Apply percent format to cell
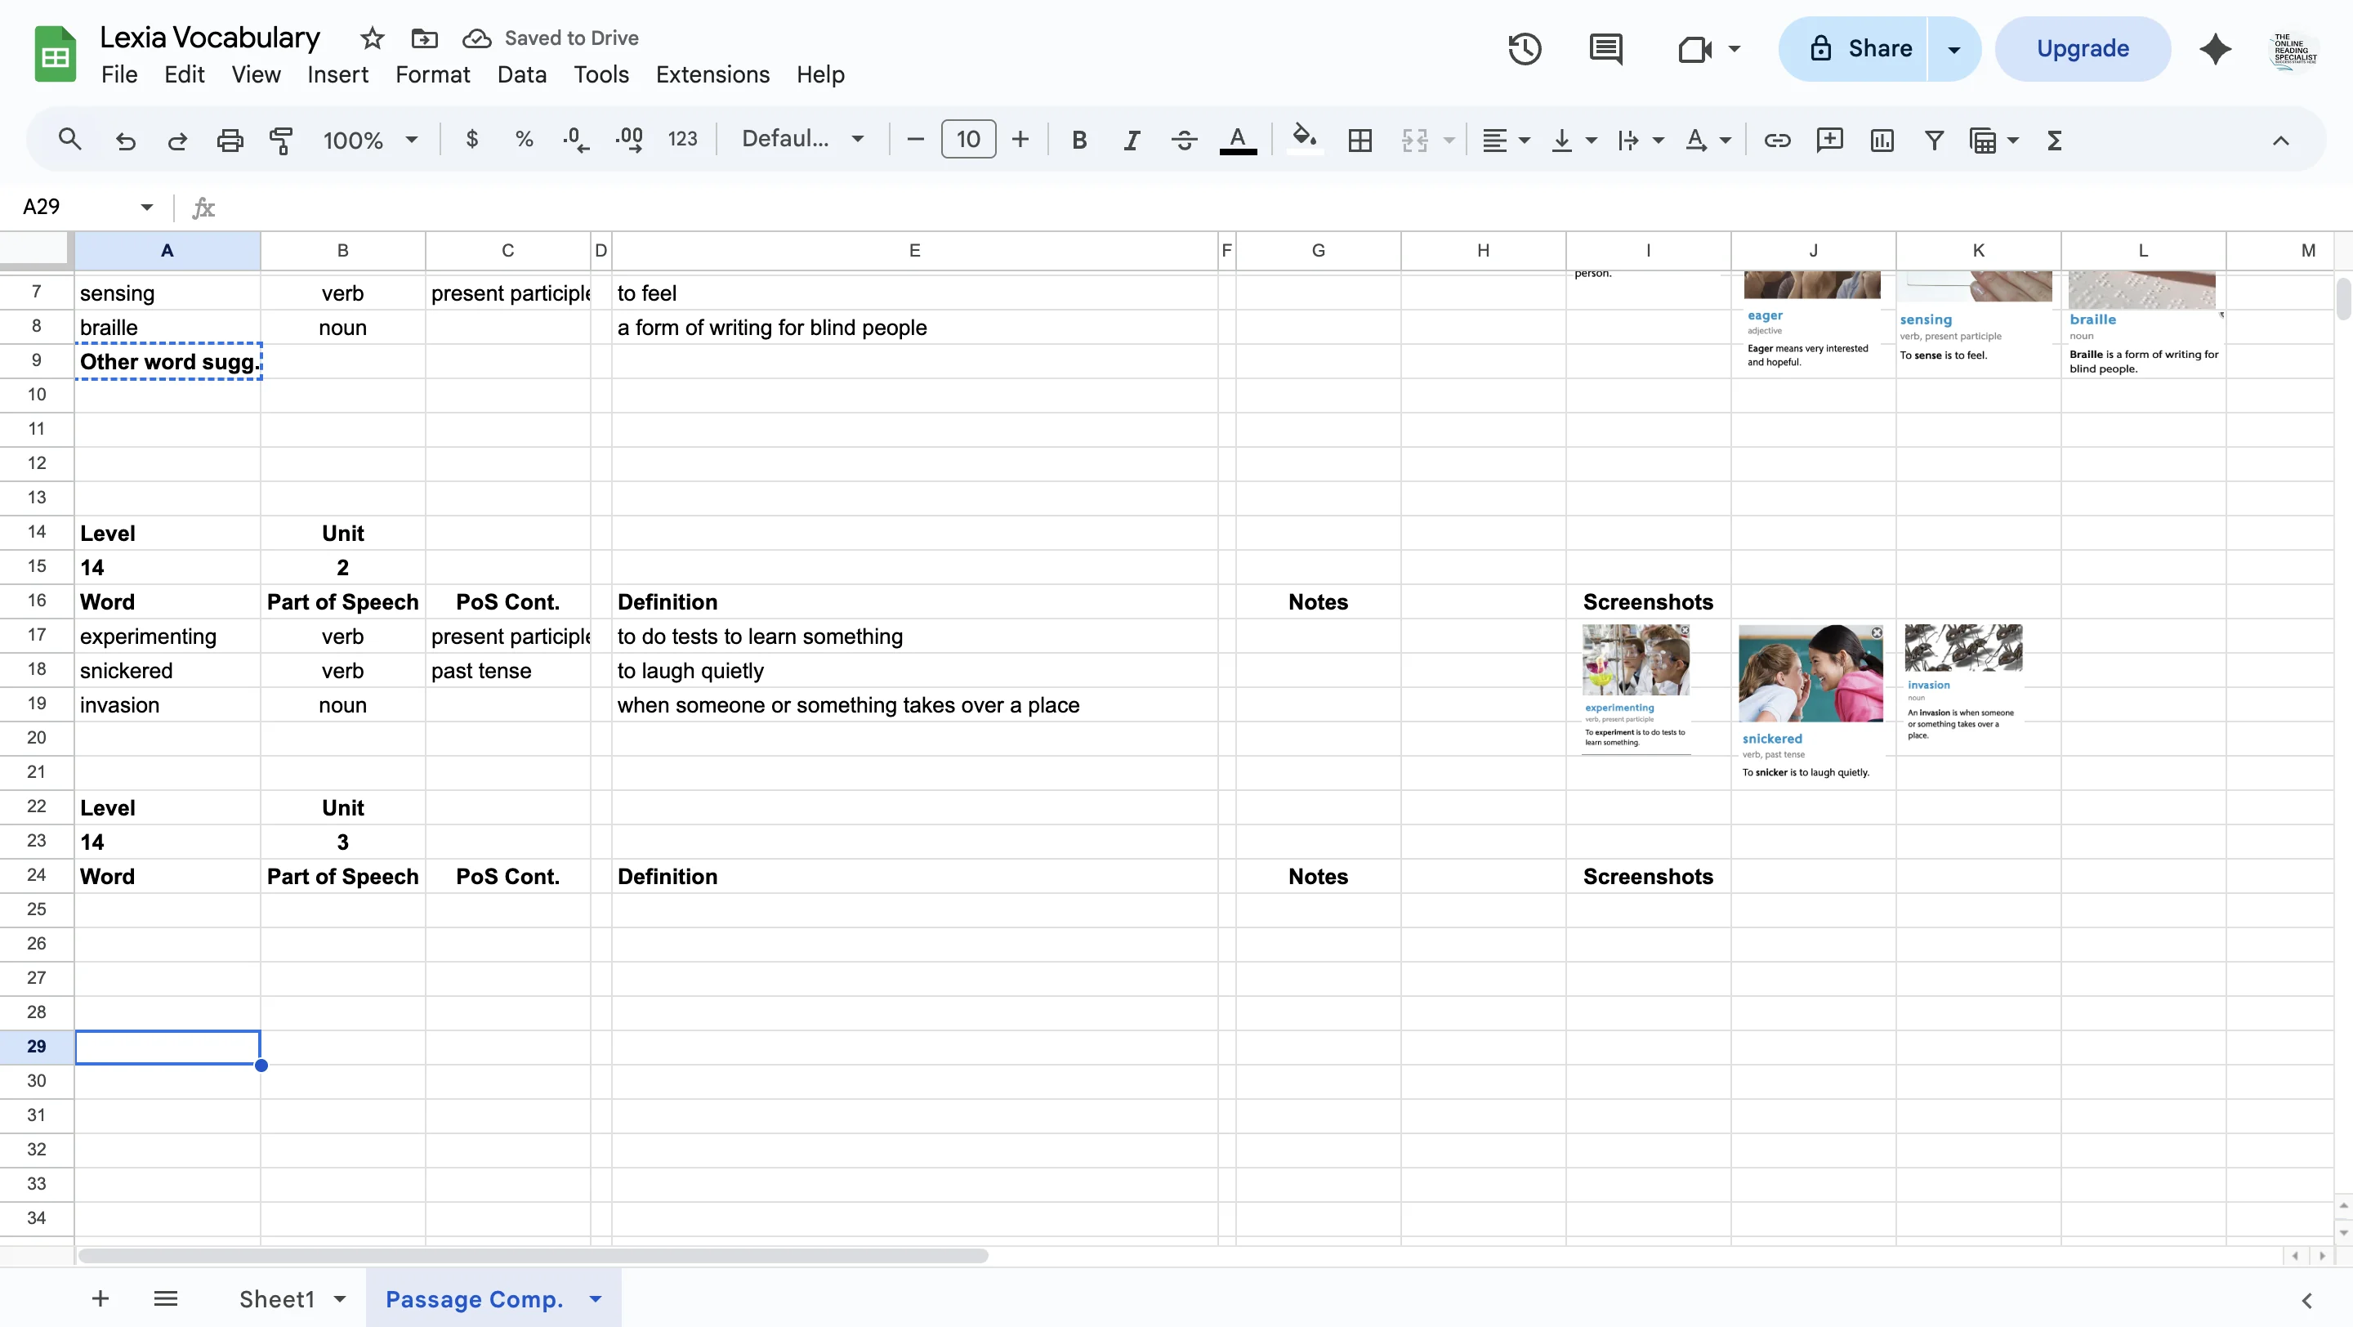 coord(524,139)
